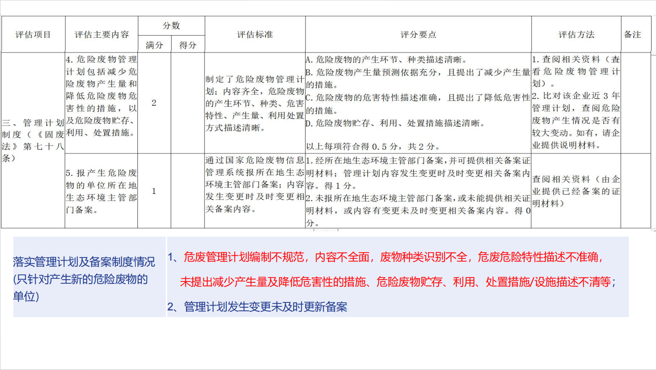The width and height of the screenshot is (656, 370).
Task: Select the A–D scoring points cell
Action: 418,103
